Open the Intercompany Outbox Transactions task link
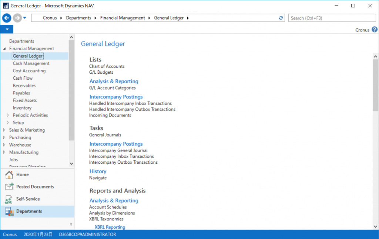Image resolution: width=379 pixels, height=239 pixels. [x=123, y=162]
